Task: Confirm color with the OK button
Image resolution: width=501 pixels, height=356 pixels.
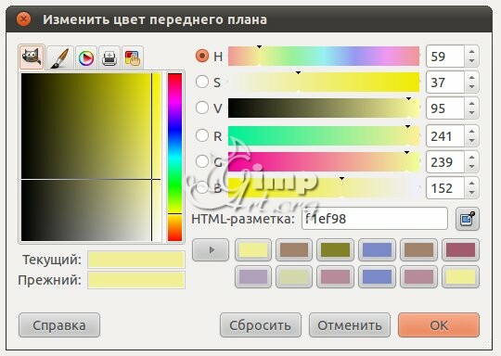Action: [x=439, y=325]
